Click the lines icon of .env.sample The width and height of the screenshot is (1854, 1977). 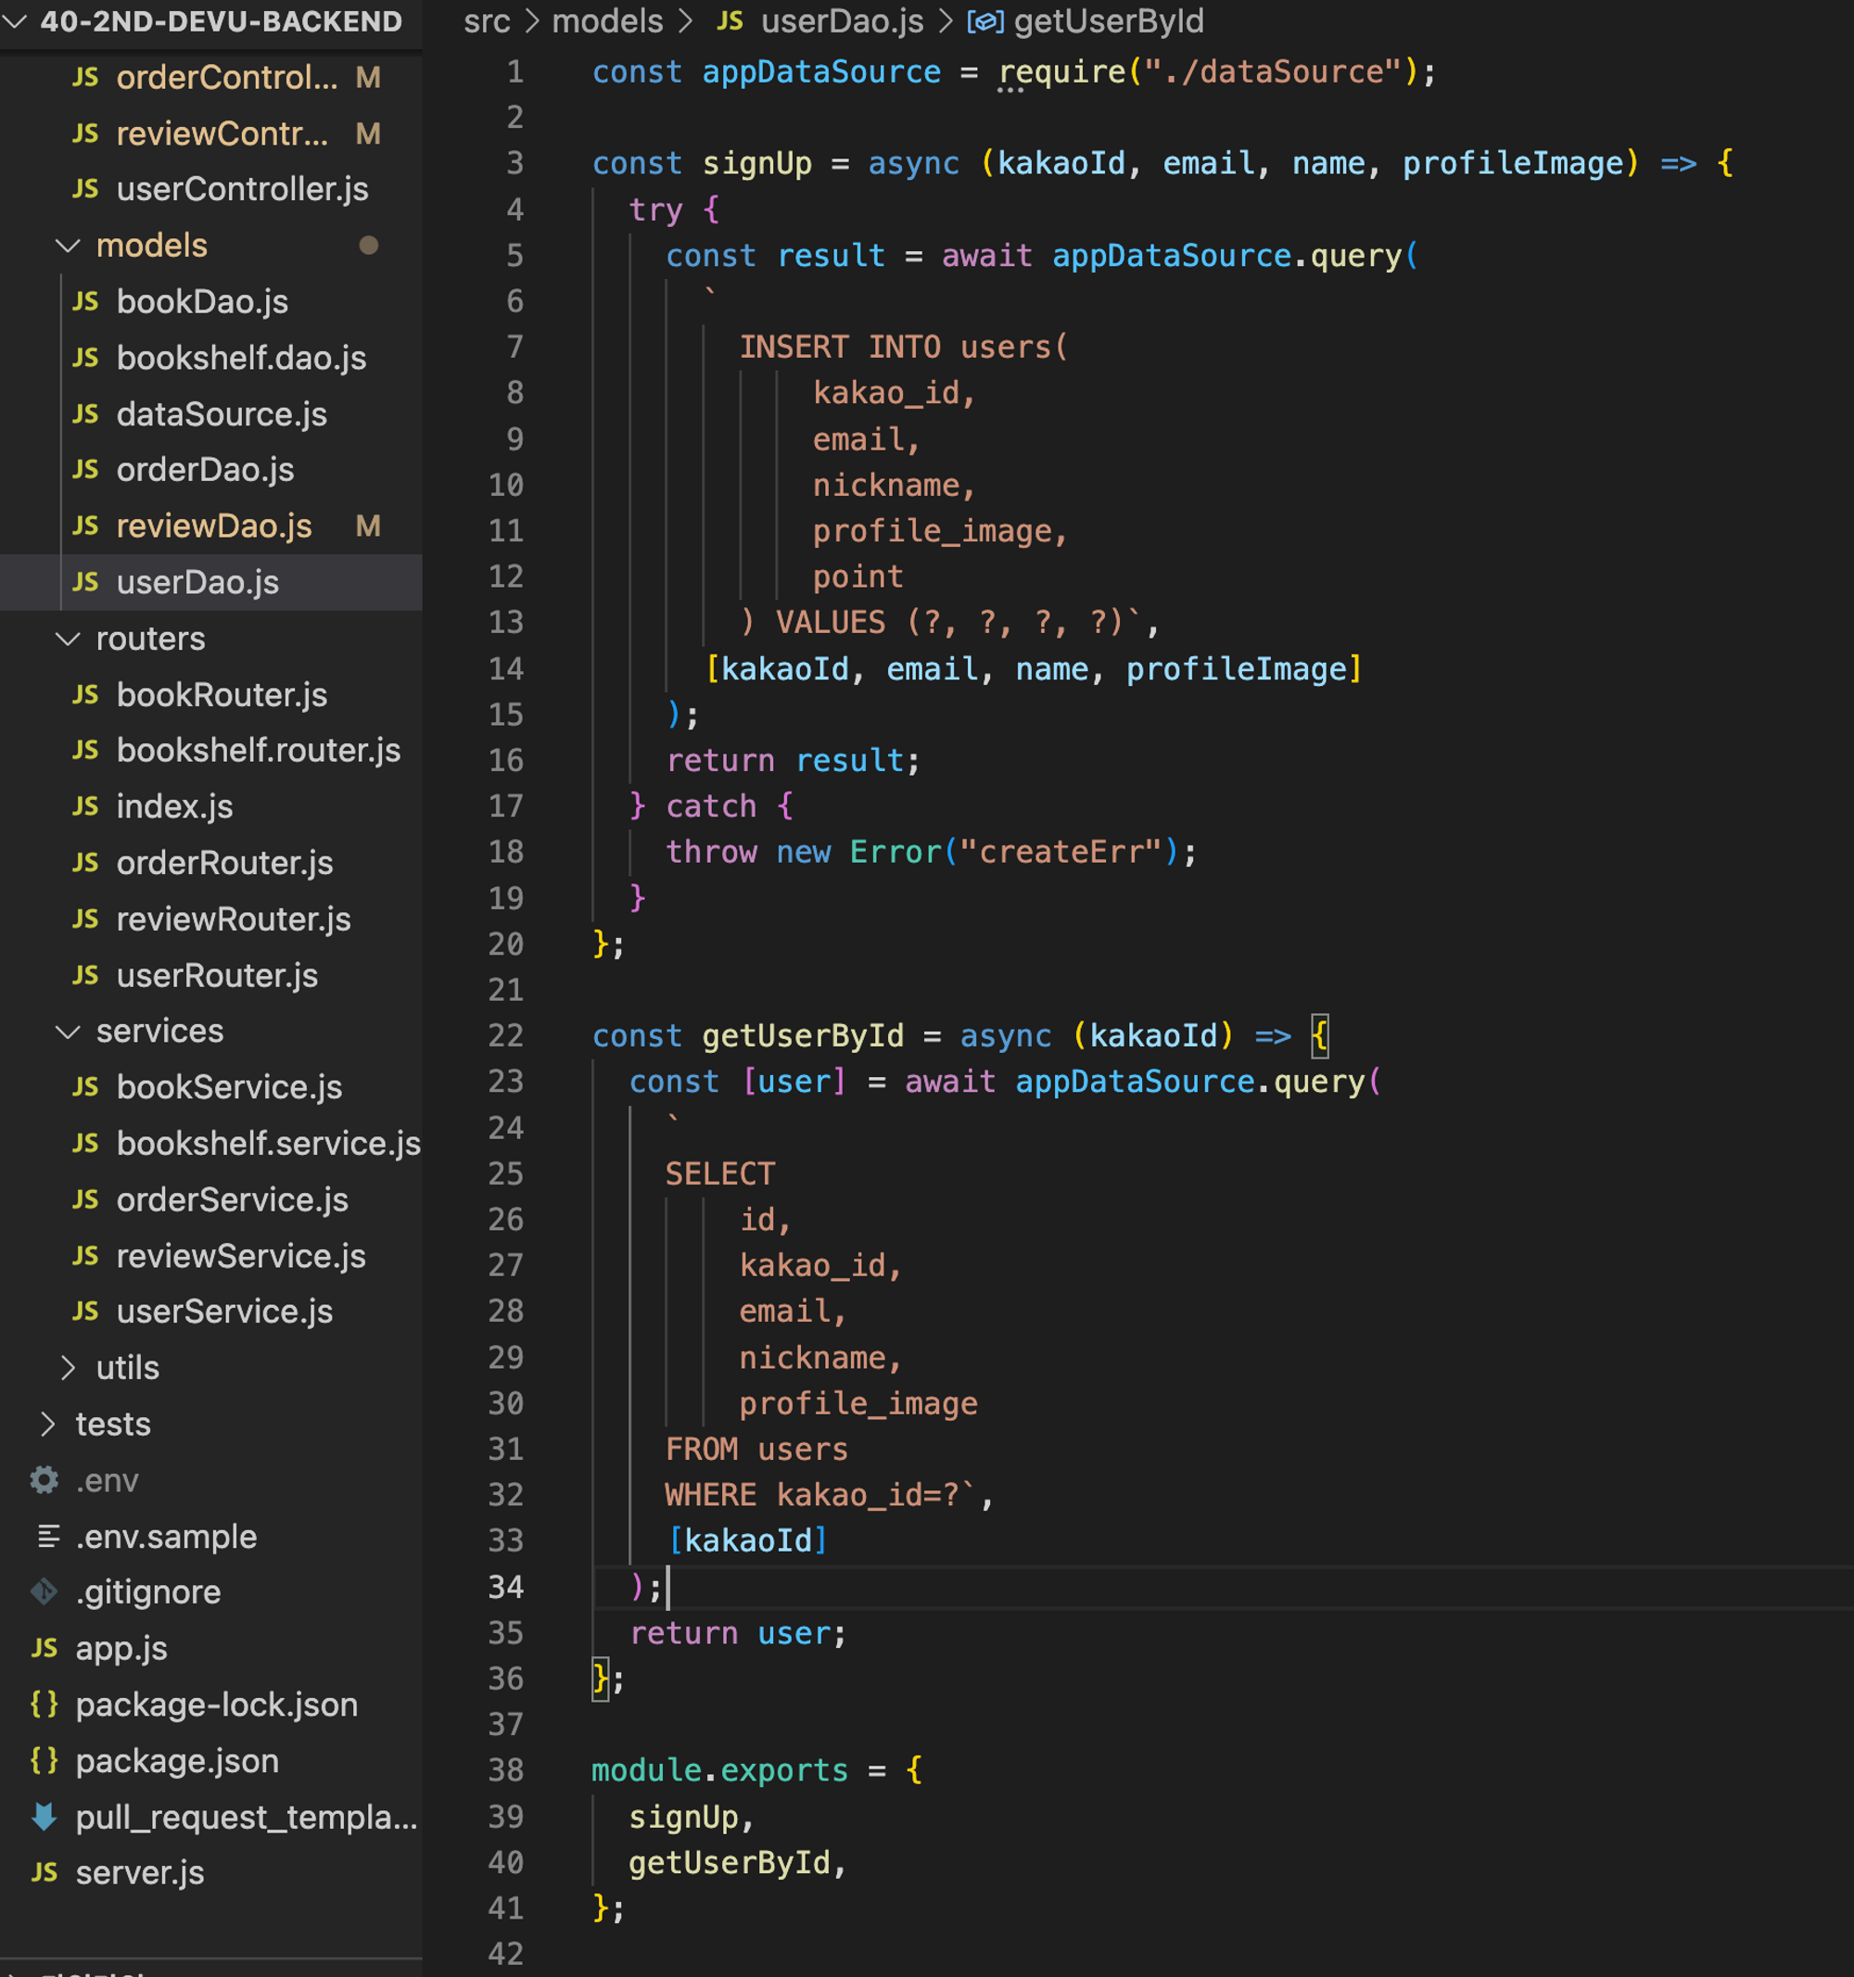[48, 1537]
